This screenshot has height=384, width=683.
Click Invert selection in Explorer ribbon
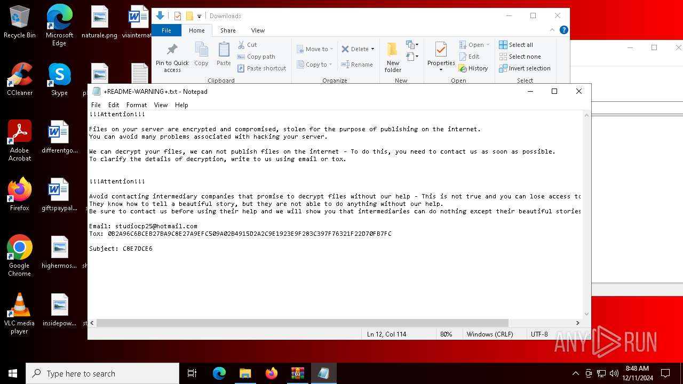pos(525,68)
